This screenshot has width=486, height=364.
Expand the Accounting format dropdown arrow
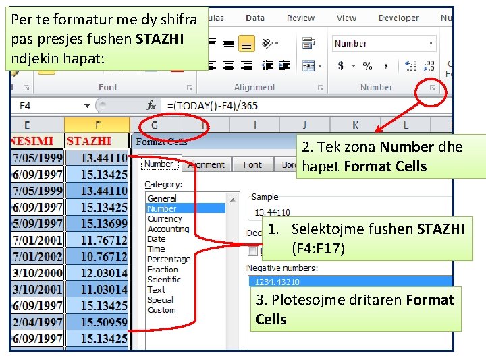coord(353,65)
